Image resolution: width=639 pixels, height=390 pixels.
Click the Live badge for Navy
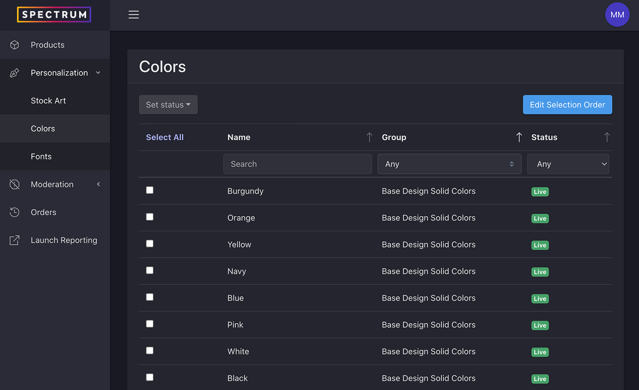540,272
